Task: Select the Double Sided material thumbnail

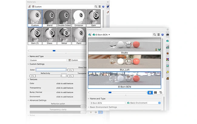Action: pyautogui.click(x=64, y=18)
